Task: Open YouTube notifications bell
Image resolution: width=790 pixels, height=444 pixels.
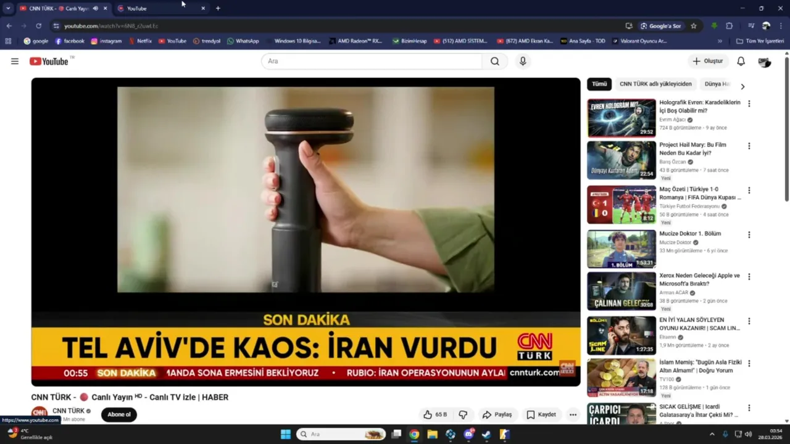Action: tap(741, 61)
